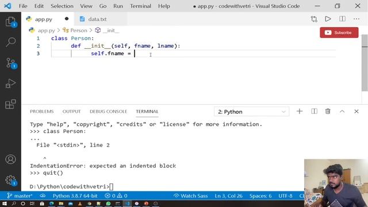Open the Run menu
The width and height of the screenshot is (368, 207).
118,6
